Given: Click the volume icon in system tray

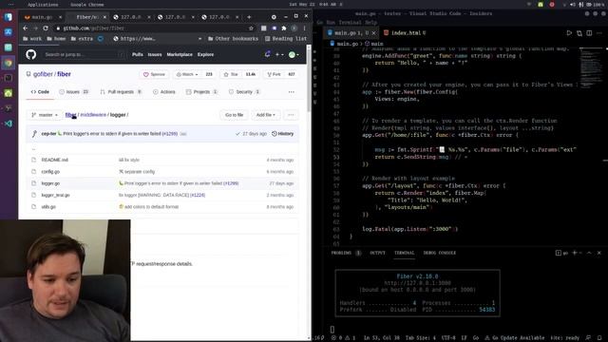Looking at the screenshot, I should tap(572, 5).
